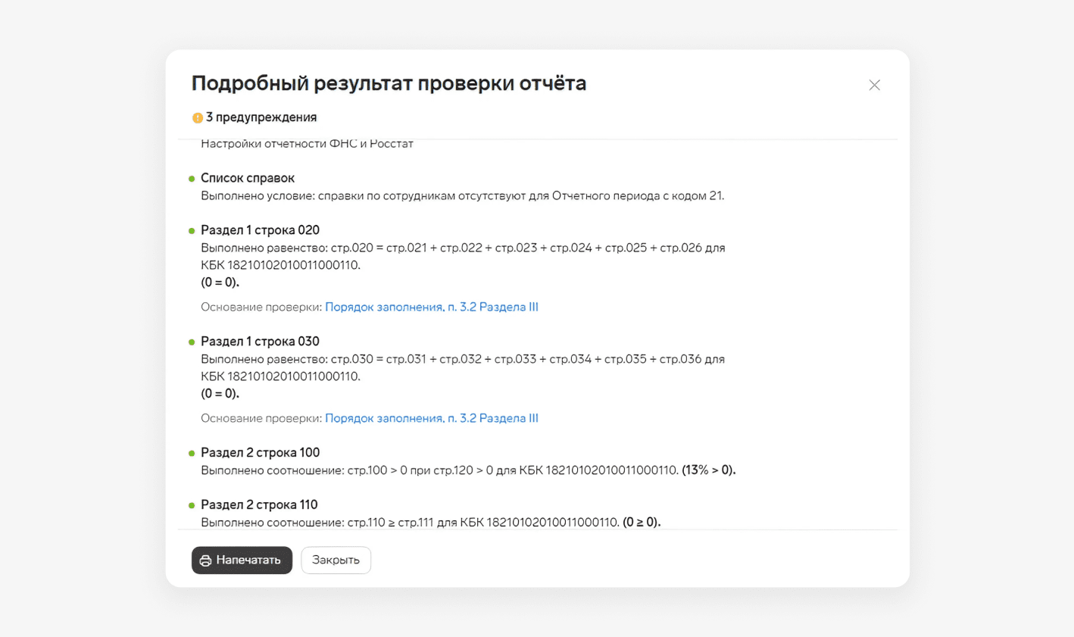Select the Раздел 2 строка 100 heading
Viewport: 1074px width, 637px height.
pos(260,453)
